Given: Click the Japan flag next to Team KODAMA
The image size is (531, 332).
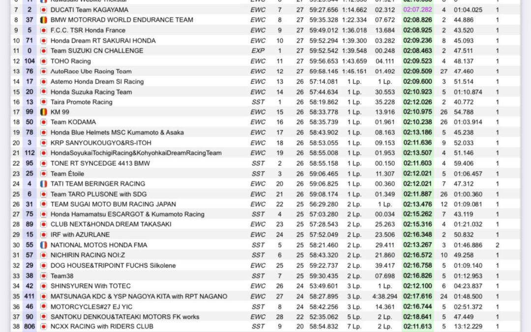Looking at the screenshot, I should click(x=43, y=122).
